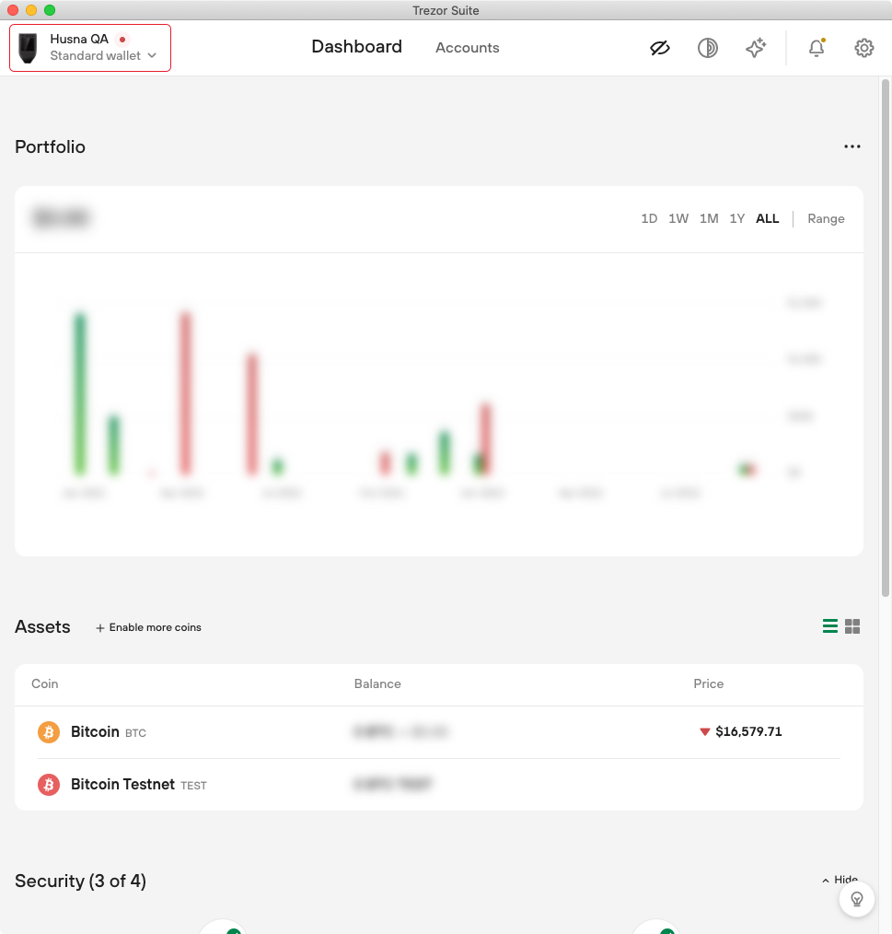The image size is (892, 934).
Task: Click the tallest green graph bar
Action: click(x=80, y=393)
